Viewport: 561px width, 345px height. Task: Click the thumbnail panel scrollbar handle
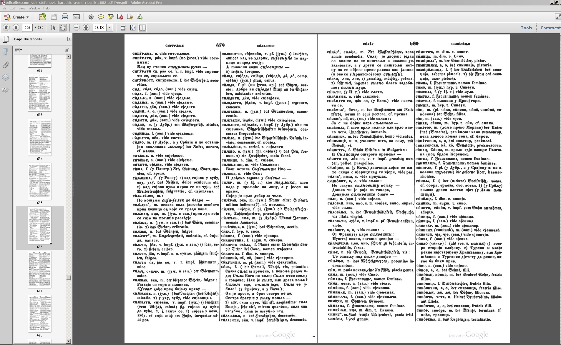pyautogui.click(x=69, y=278)
